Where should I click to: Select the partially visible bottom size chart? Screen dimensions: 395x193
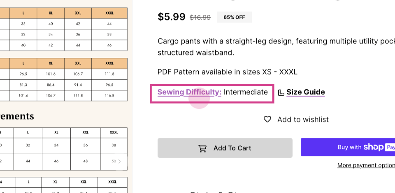click(x=64, y=185)
